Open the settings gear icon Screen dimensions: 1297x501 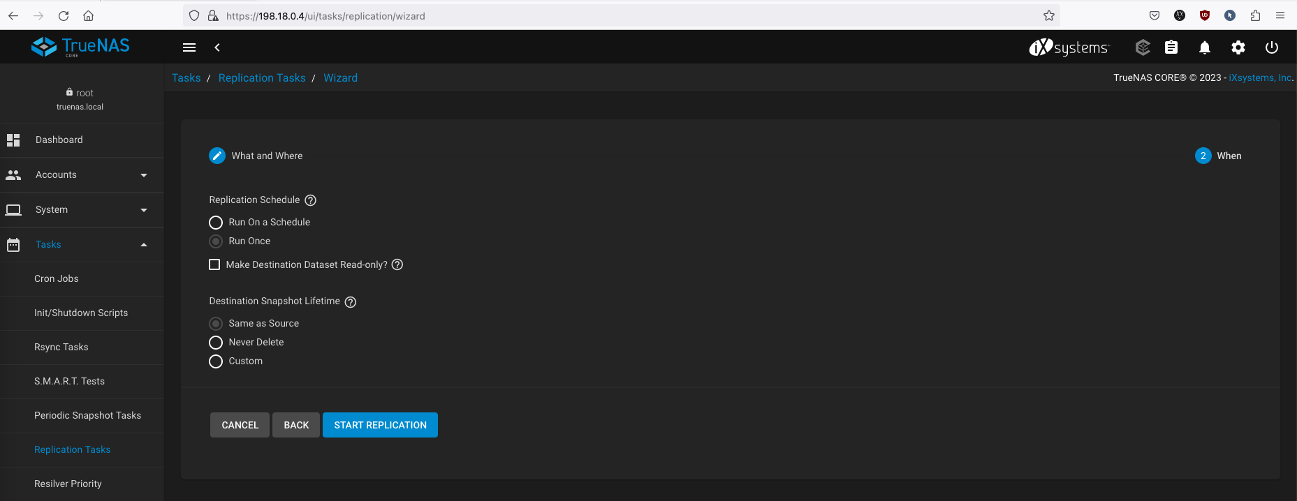coord(1238,47)
